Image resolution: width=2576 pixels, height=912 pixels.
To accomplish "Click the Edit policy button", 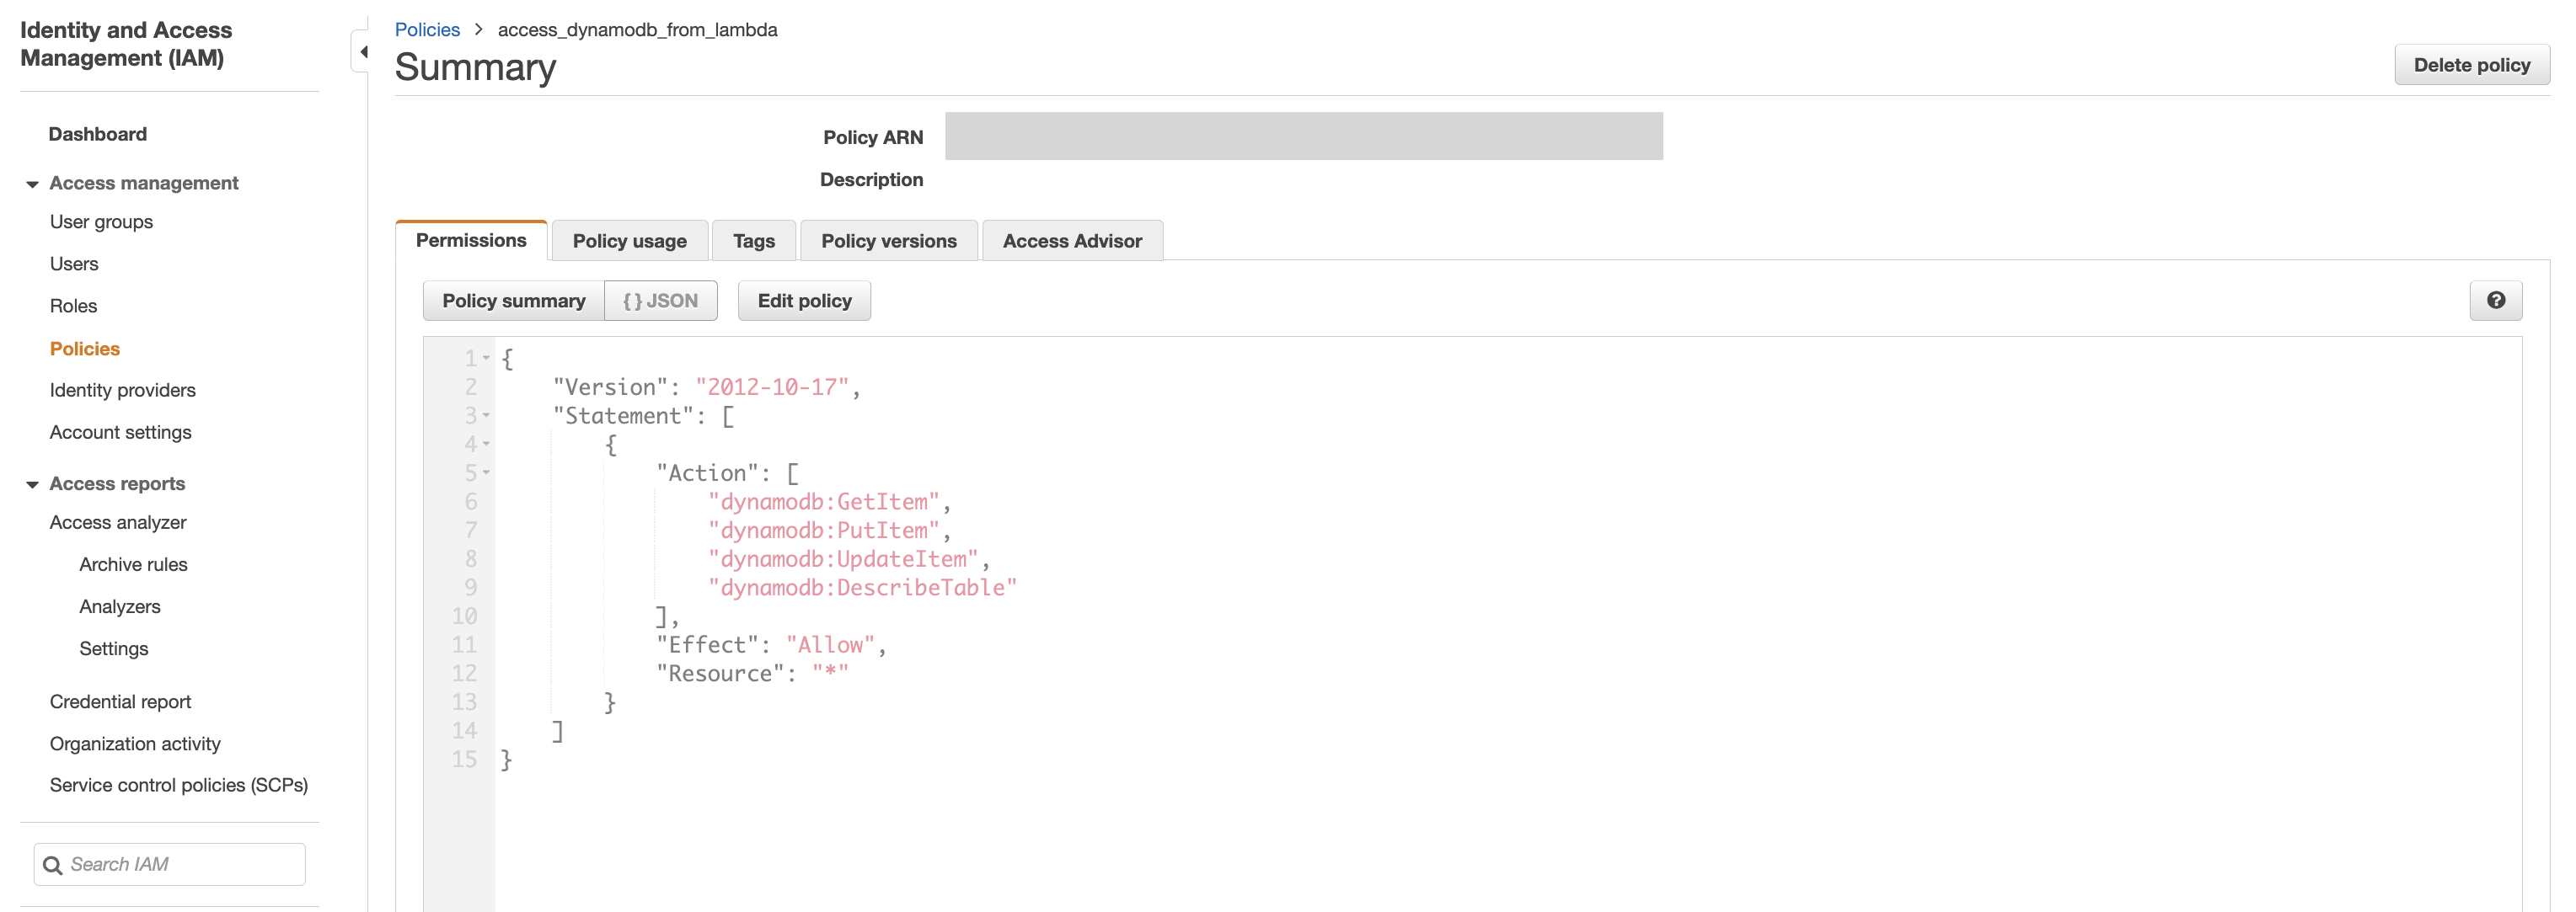I will coord(804,301).
